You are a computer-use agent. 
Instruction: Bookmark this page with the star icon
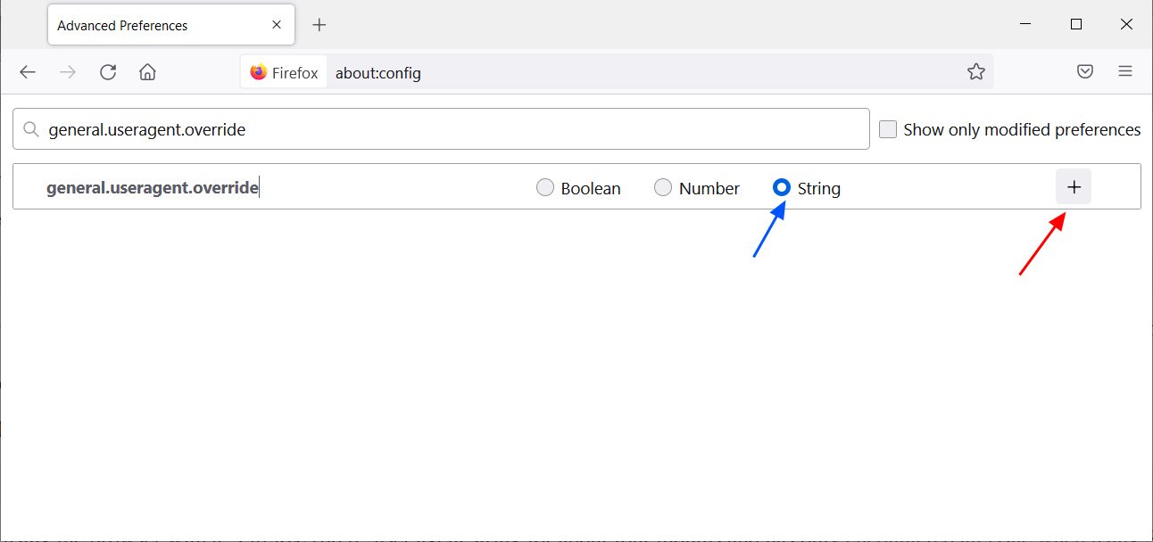coord(975,72)
